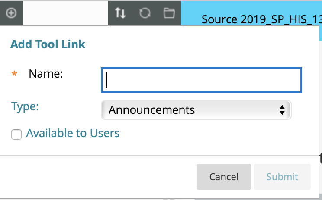Refresh the course menu view
This screenshot has width=322, height=200.
tap(145, 13)
